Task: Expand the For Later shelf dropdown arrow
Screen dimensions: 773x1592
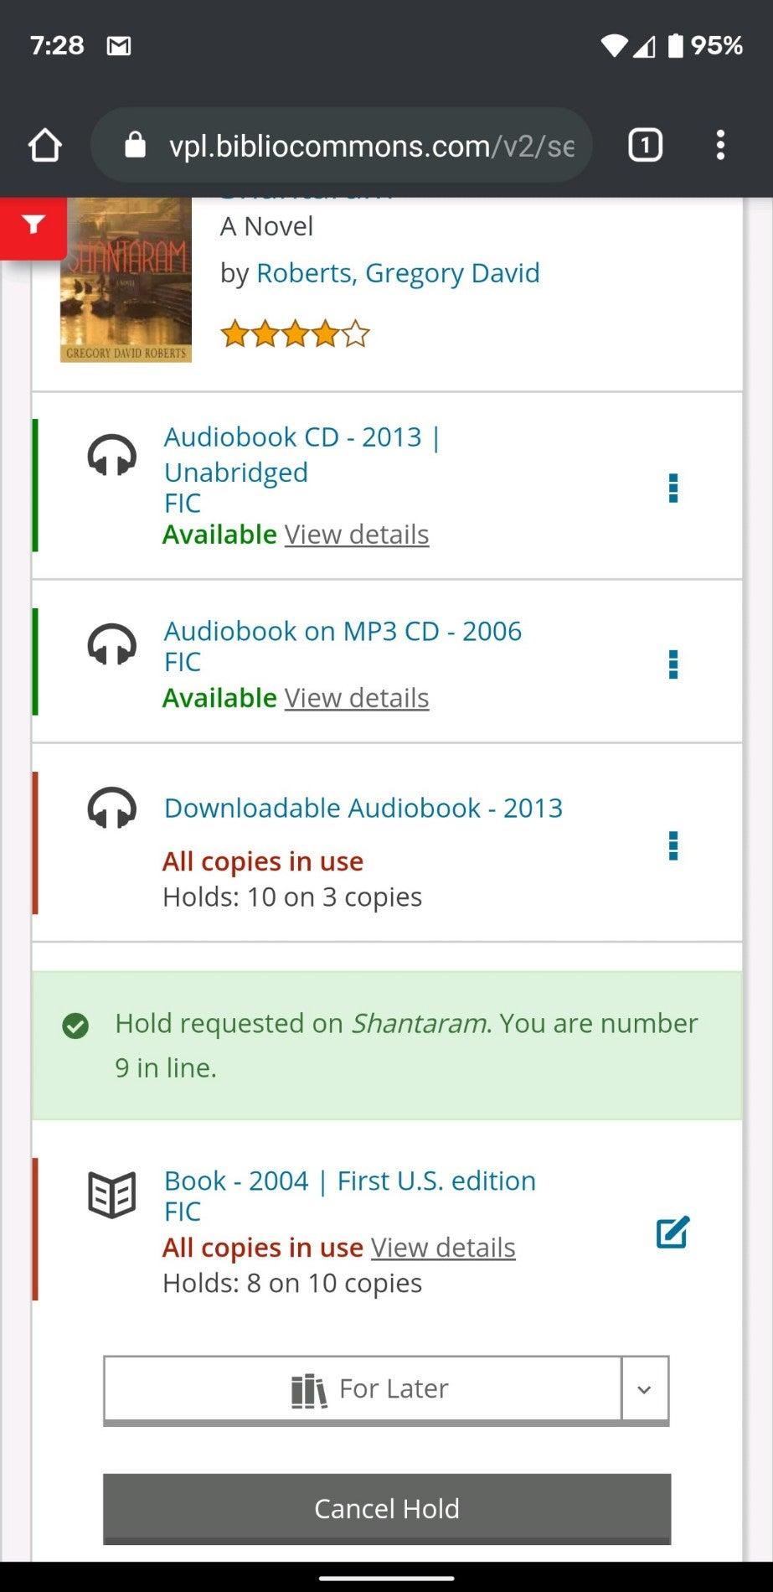Action: coord(645,1389)
